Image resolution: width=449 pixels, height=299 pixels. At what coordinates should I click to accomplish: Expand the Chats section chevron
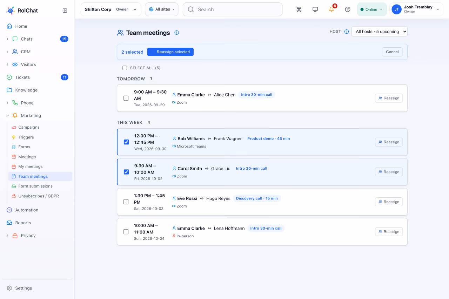coord(7,39)
